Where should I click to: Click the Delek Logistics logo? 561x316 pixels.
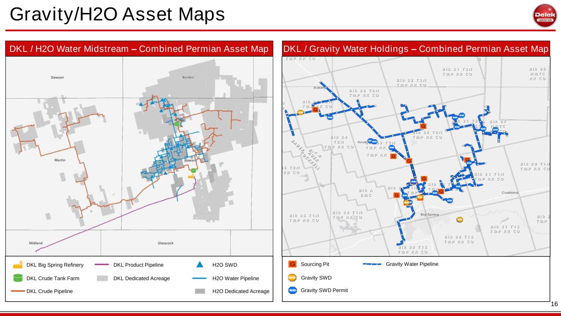tap(545, 16)
